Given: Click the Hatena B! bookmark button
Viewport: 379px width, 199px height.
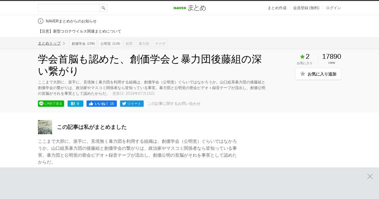Looking at the screenshot, I should click(75, 104).
